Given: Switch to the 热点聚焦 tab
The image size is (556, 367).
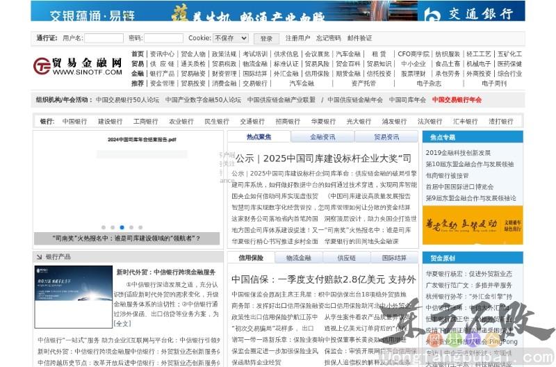Looking at the screenshot, I should point(259,137).
